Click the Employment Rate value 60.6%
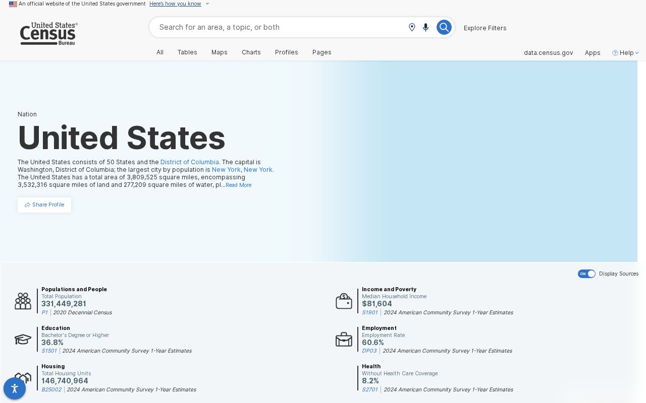The image size is (646, 403). 373,343
